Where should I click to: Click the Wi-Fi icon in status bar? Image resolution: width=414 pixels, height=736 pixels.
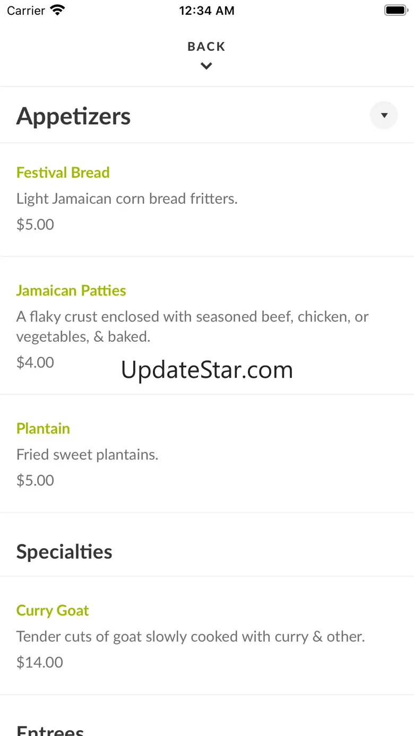click(57, 11)
